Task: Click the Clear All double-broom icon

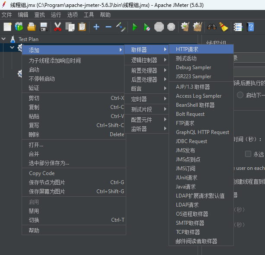Action: coord(198,27)
